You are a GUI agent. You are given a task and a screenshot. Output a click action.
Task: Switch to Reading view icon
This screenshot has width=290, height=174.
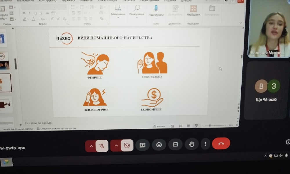[x=188, y=126]
